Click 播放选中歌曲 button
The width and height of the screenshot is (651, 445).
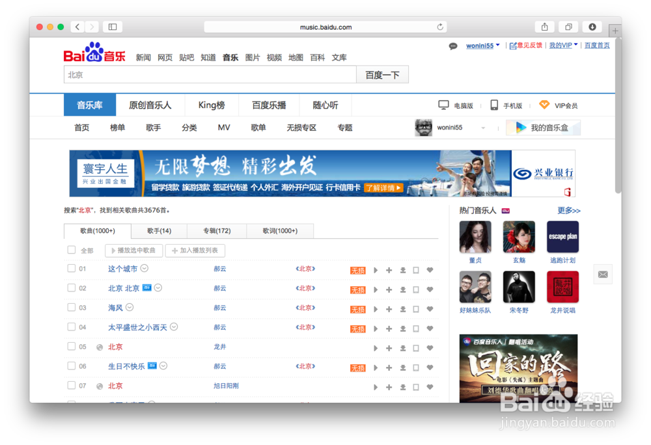coord(133,250)
